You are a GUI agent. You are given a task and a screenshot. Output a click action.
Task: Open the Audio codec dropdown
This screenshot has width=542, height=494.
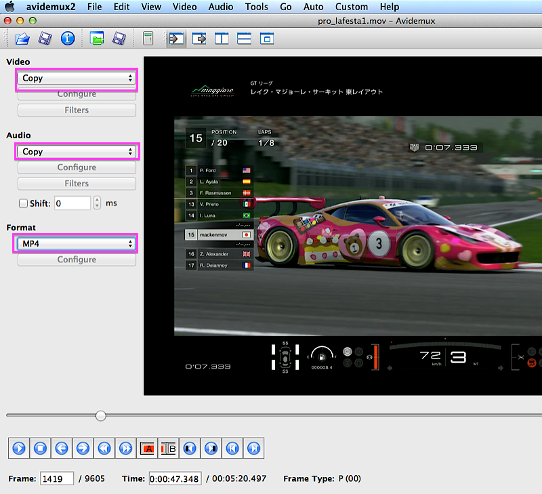77,152
